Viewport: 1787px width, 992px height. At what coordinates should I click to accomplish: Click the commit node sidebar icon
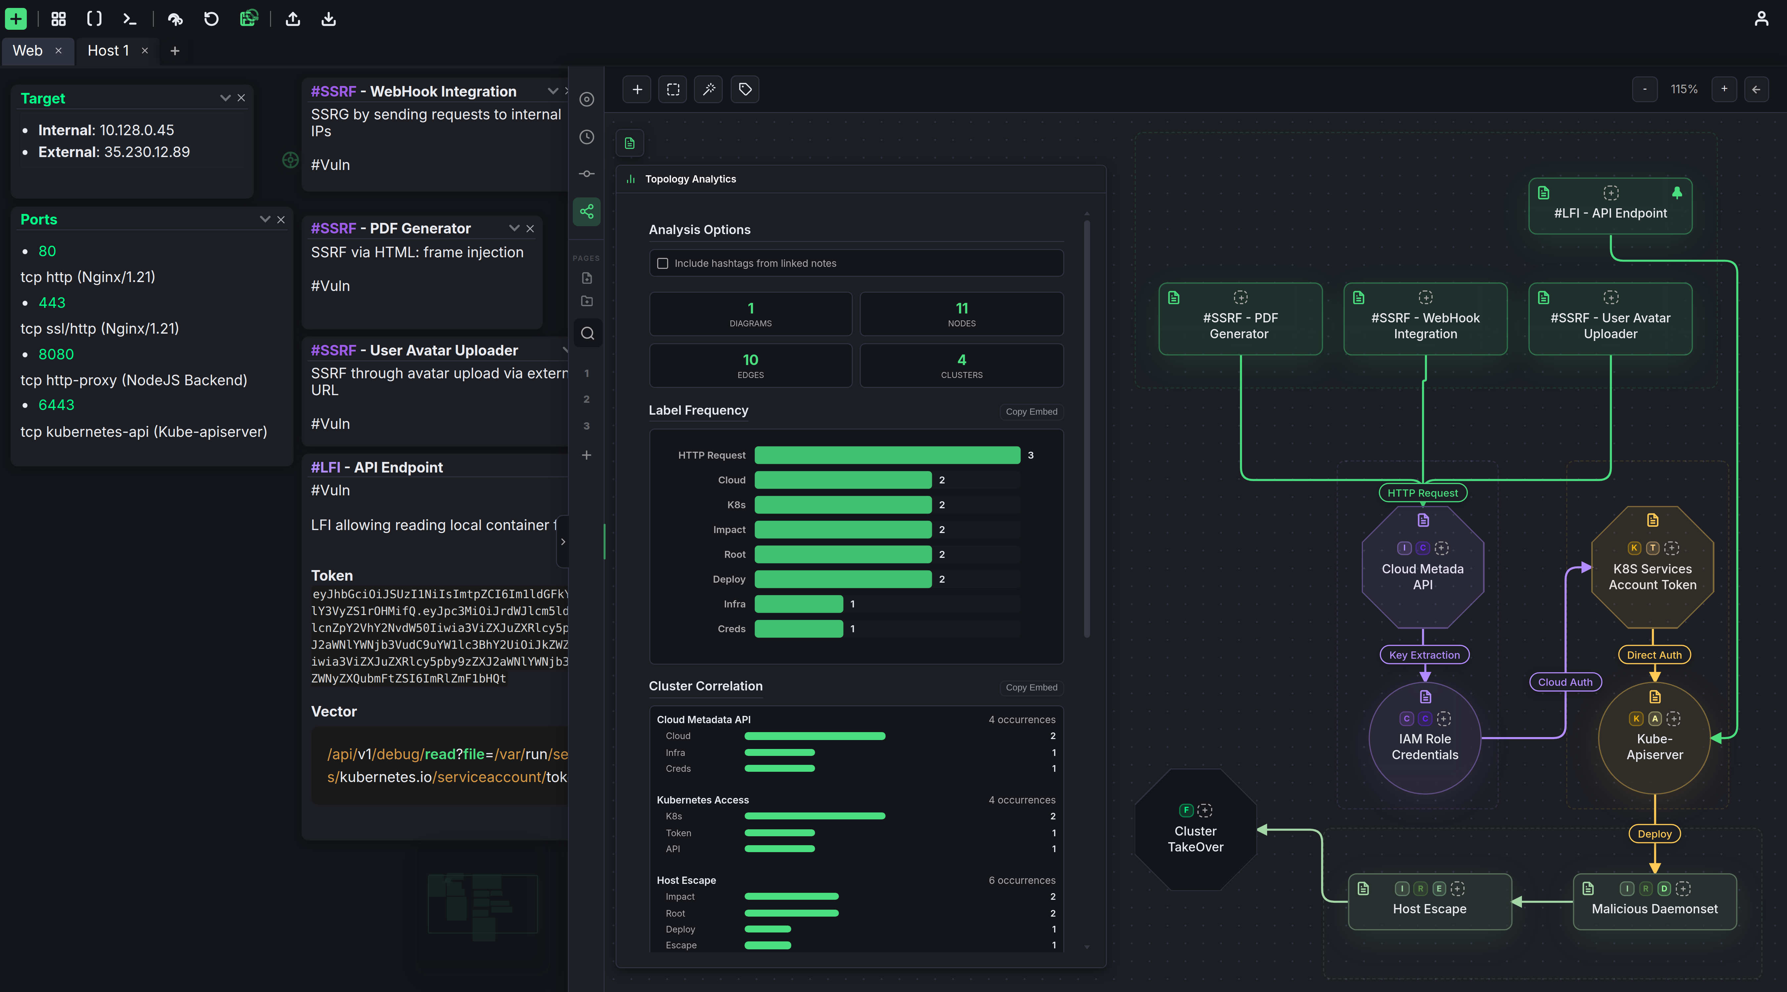pyautogui.click(x=587, y=173)
